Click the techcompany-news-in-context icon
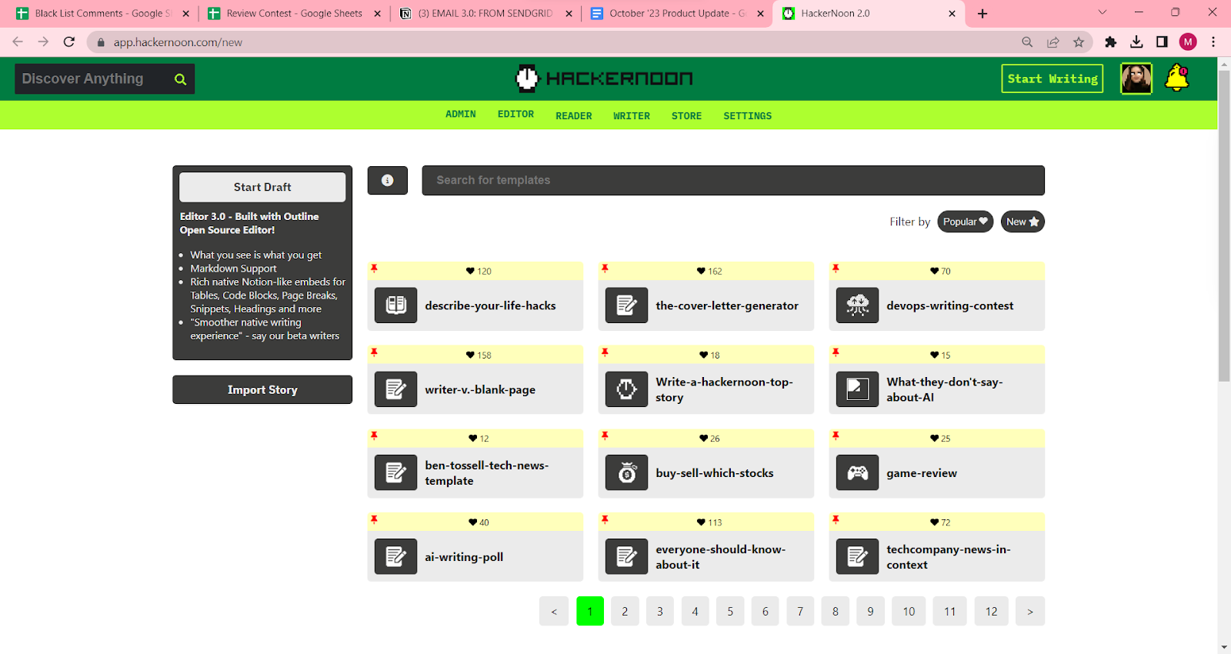Image resolution: width=1231 pixels, height=654 pixels. coord(858,557)
